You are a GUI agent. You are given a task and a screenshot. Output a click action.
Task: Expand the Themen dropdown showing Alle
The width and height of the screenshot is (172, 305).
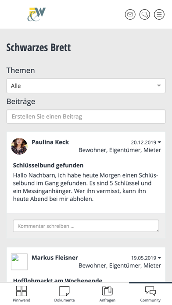86,86
